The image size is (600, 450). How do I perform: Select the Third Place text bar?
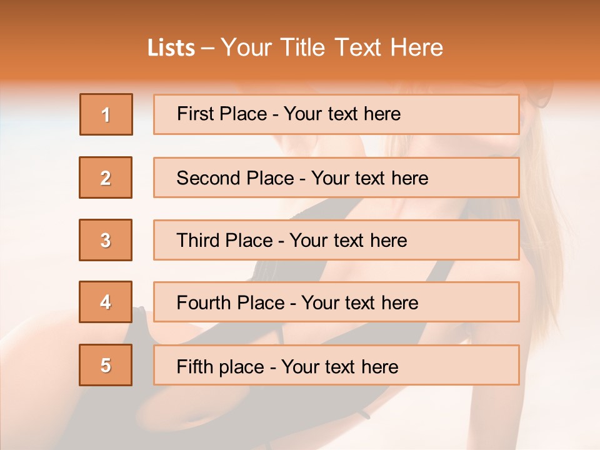pos(336,240)
